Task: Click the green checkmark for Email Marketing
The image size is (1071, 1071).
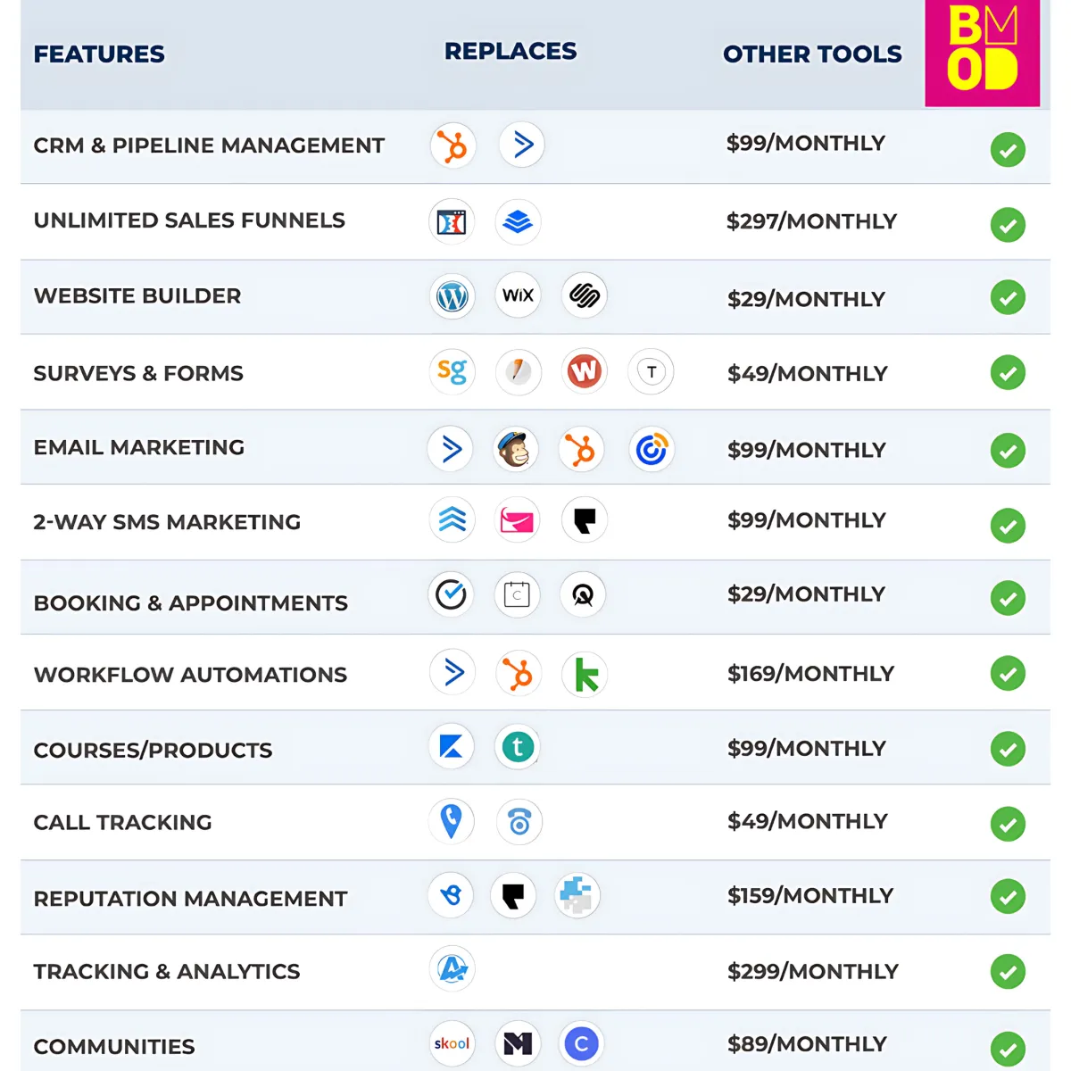Action: tap(1008, 451)
